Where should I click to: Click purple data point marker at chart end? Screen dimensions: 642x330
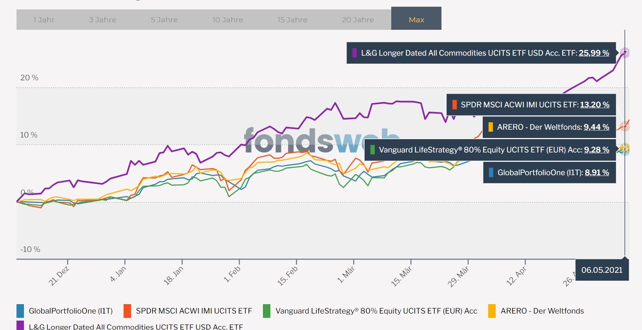[x=625, y=53]
